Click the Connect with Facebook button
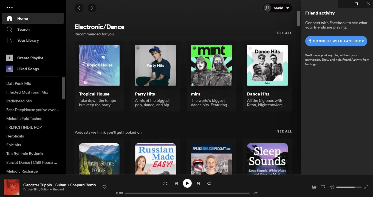This screenshot has height=197, width=373. click(336, 41)
